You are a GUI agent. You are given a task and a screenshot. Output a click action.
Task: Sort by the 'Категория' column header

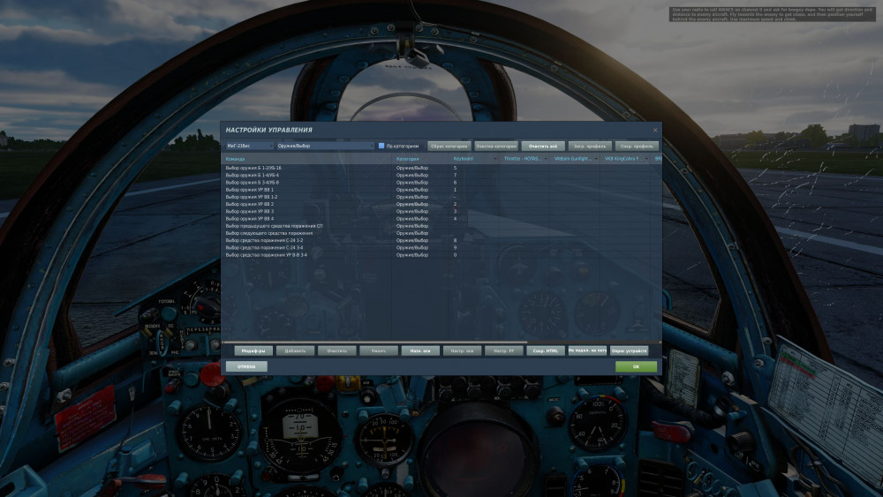click(x=421, y=159)
